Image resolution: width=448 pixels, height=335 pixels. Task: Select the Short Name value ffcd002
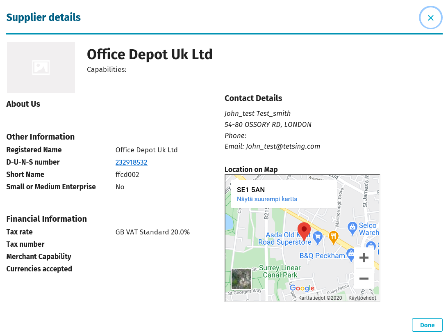pos(127,174)
